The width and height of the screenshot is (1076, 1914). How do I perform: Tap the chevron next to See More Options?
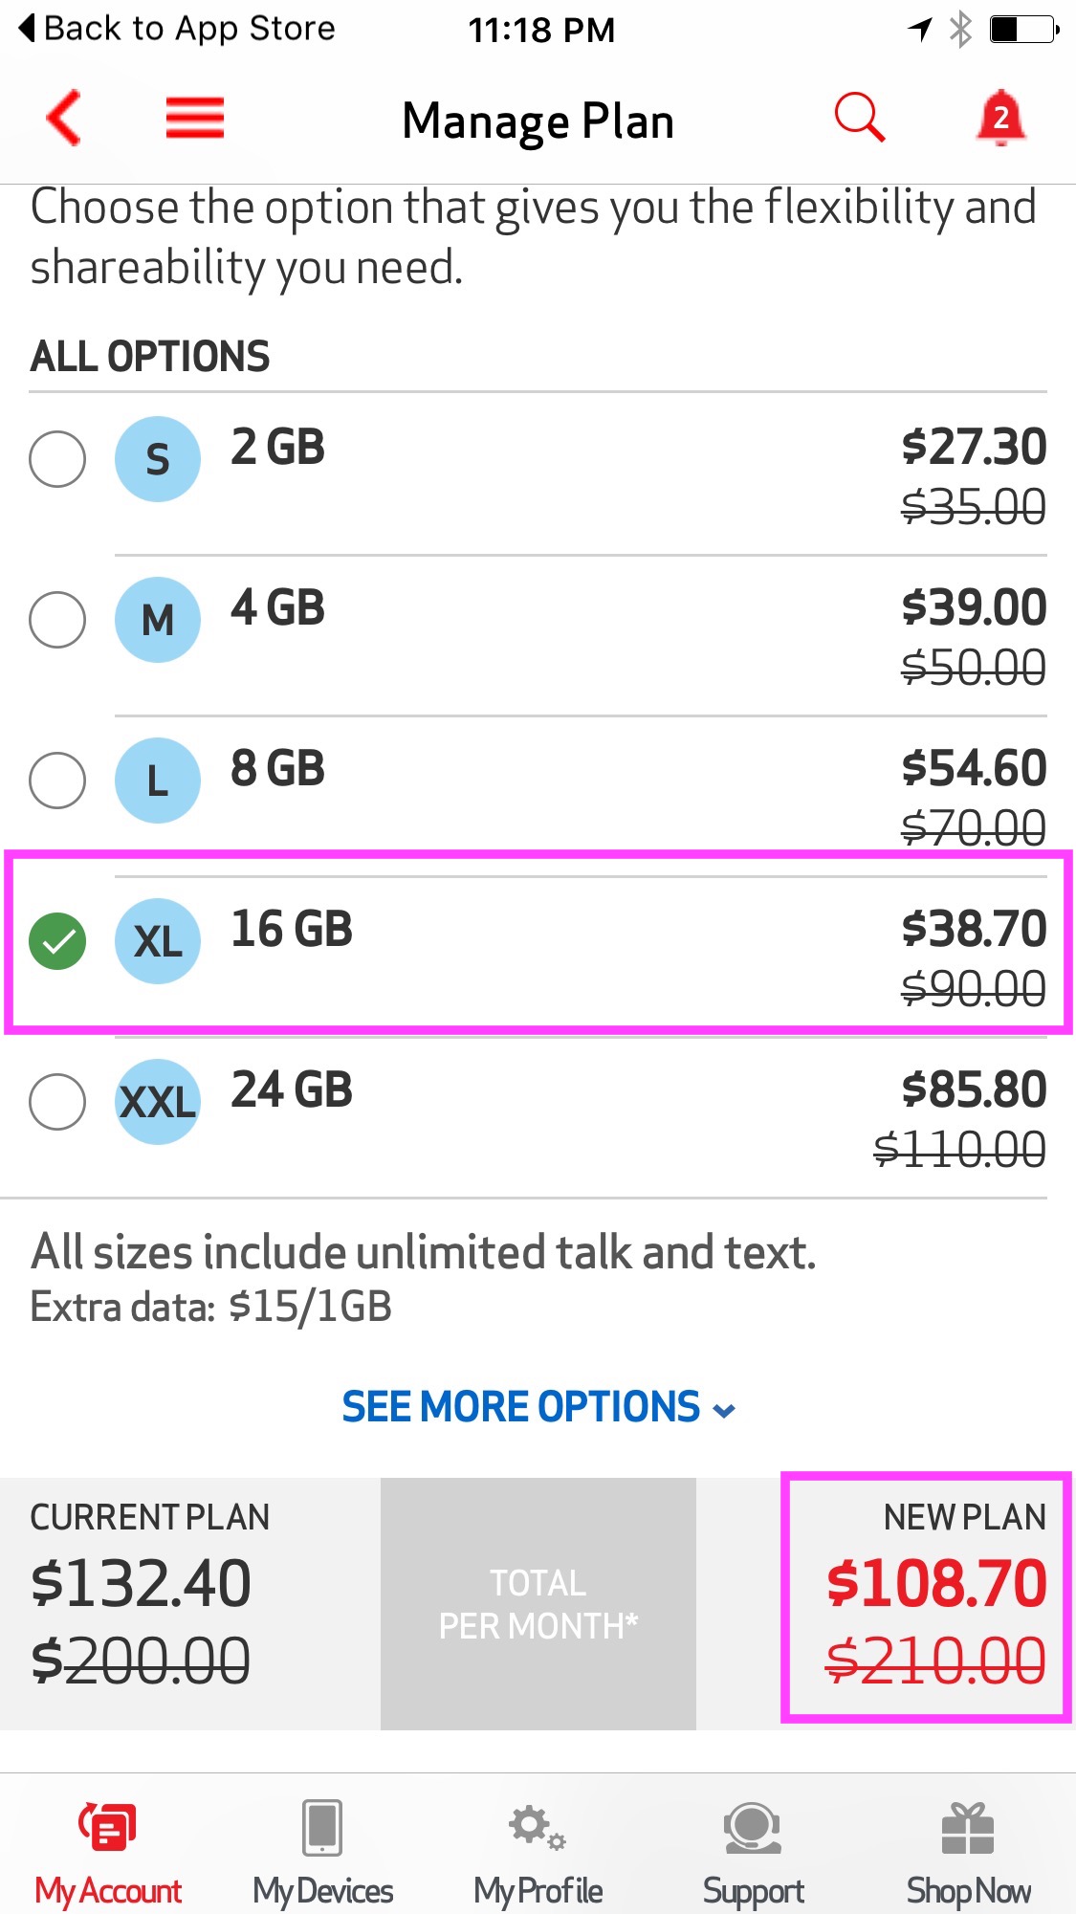725,1411
